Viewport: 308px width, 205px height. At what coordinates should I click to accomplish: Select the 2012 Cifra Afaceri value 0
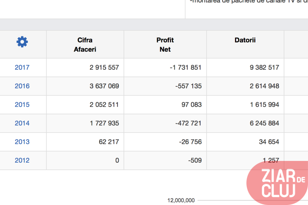117,160
